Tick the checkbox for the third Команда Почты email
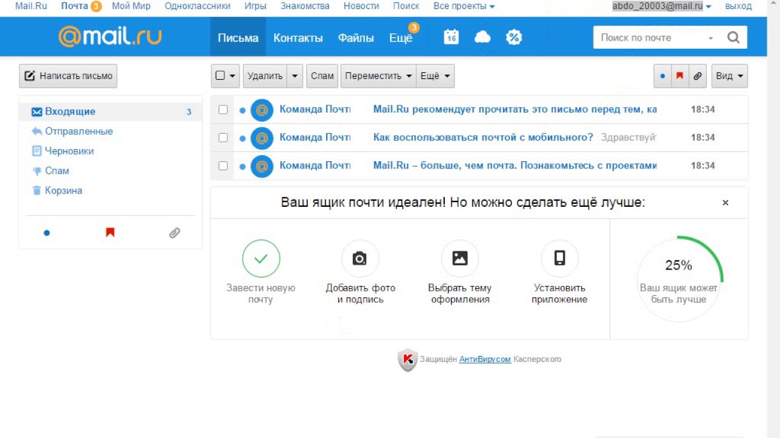This screenshot has width=780, height=438. (223, 165)
